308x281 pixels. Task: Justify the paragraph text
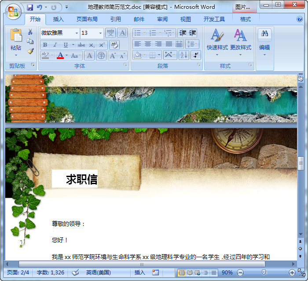click(169, 44)
